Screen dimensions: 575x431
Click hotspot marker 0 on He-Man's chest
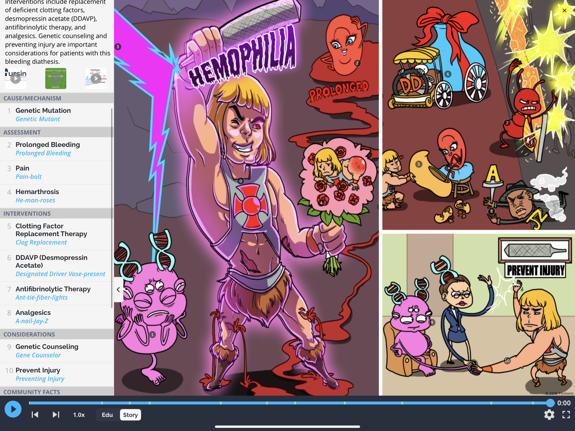[x=241, y=181]
